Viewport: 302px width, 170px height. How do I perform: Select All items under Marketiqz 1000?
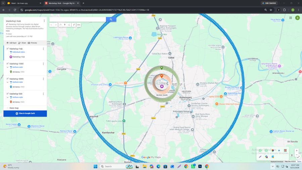(18, 72)
